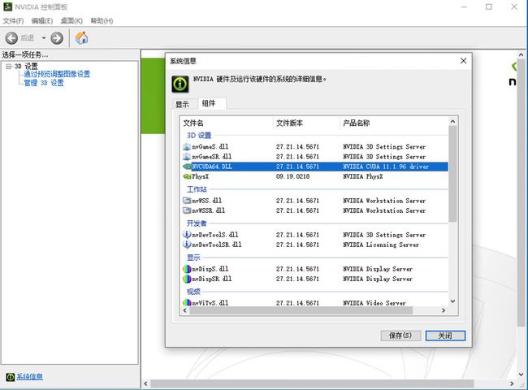The width and height of the screenshot is (528, 390).
Task: Open the back history dropdown arrow
Action: 44,38
